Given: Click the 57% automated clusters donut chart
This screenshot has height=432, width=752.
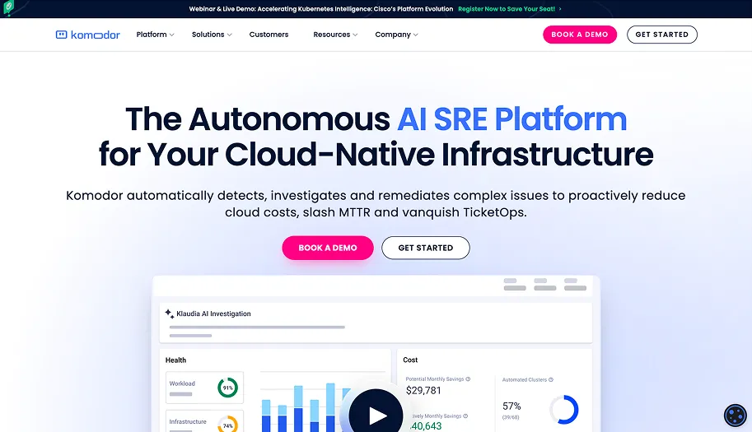Looking at the screenshot, I should (564, 410).
